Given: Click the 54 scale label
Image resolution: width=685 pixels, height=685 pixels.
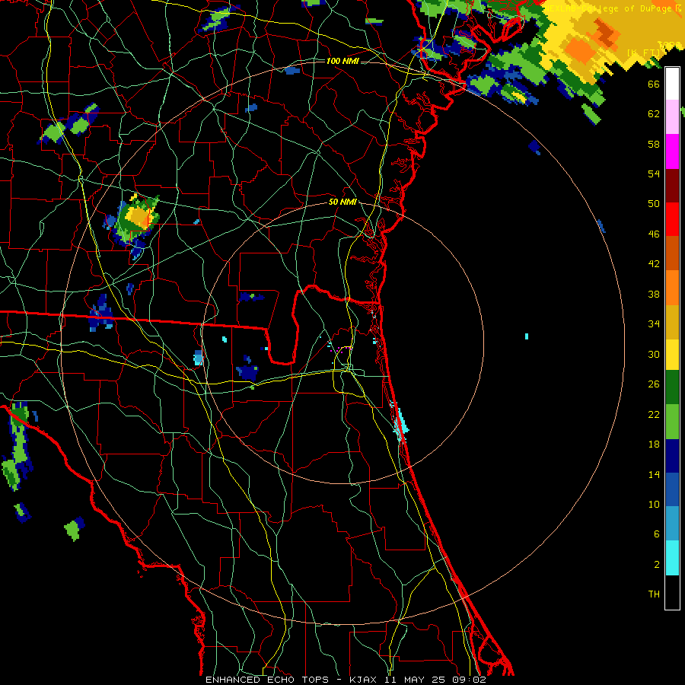Looking at the screenshot, I should (x=654, y=174).
